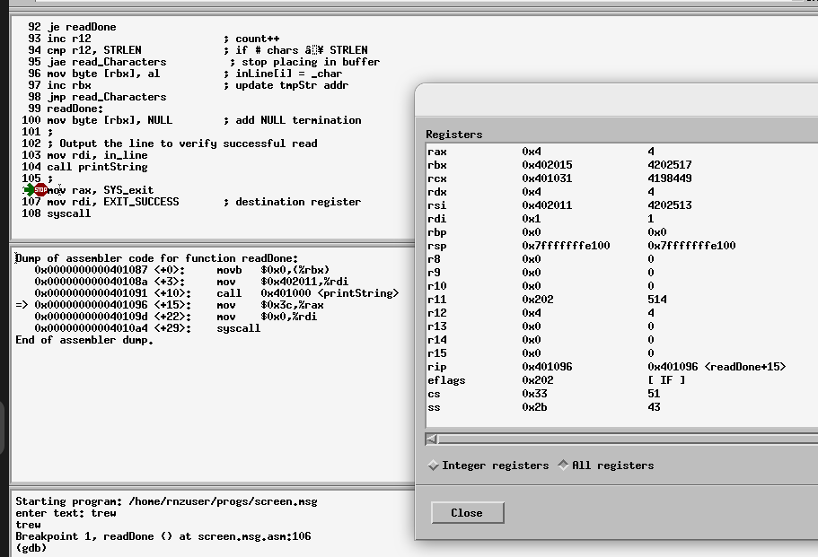Select the r15 row in the Registers list

[x=622, y=353]
